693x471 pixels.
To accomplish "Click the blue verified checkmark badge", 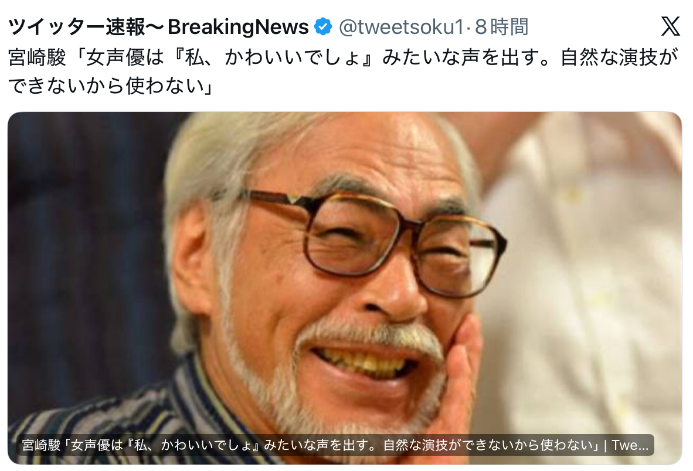I will [323, 27].
